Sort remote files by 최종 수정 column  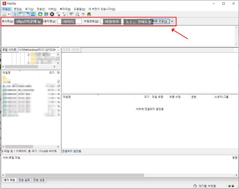click(x=179, y=97)
